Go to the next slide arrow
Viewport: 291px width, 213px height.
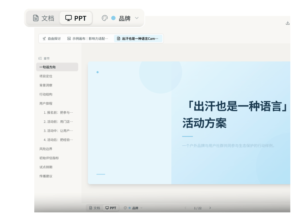coord(210,208)
